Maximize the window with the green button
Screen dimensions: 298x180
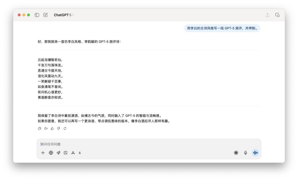28,15
